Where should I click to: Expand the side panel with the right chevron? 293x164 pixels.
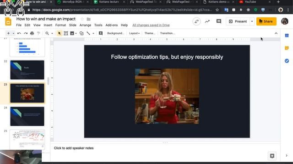coord(287,155)
